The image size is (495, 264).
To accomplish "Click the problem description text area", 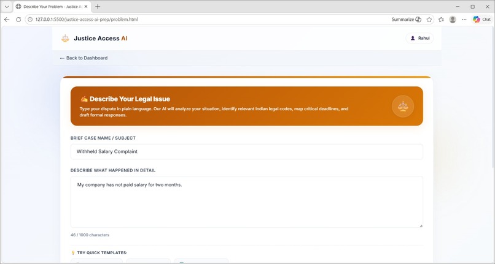I will pyautogui.click(x=246, y=202).
